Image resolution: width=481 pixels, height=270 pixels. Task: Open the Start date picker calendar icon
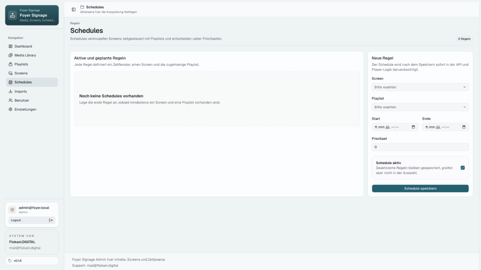[x=413, y=127]
